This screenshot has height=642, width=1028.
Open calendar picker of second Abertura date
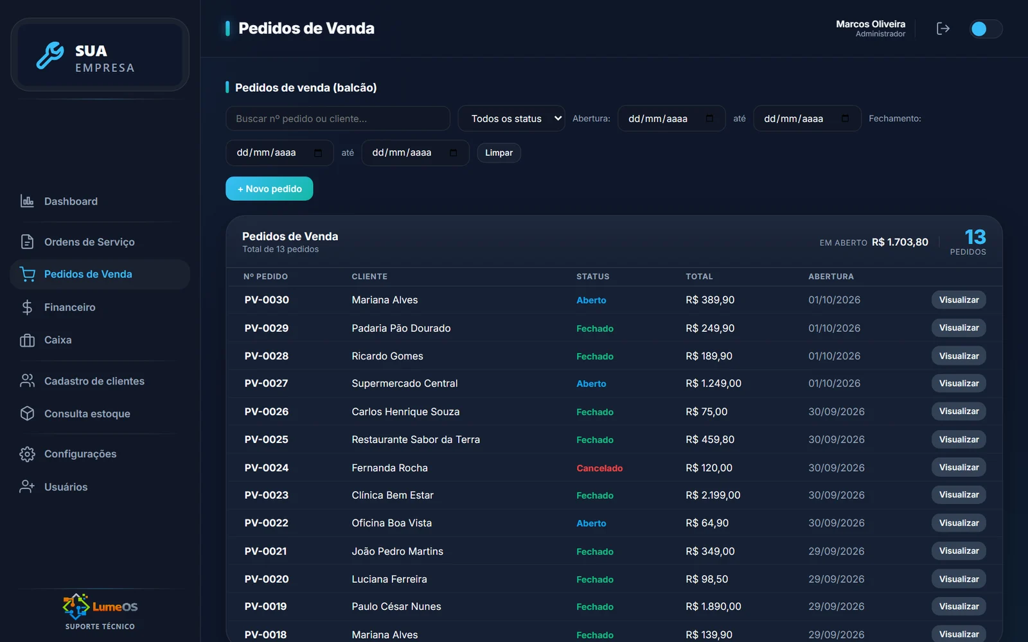845,118
